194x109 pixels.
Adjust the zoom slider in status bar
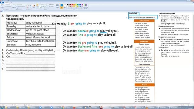[x=188, y=105]
